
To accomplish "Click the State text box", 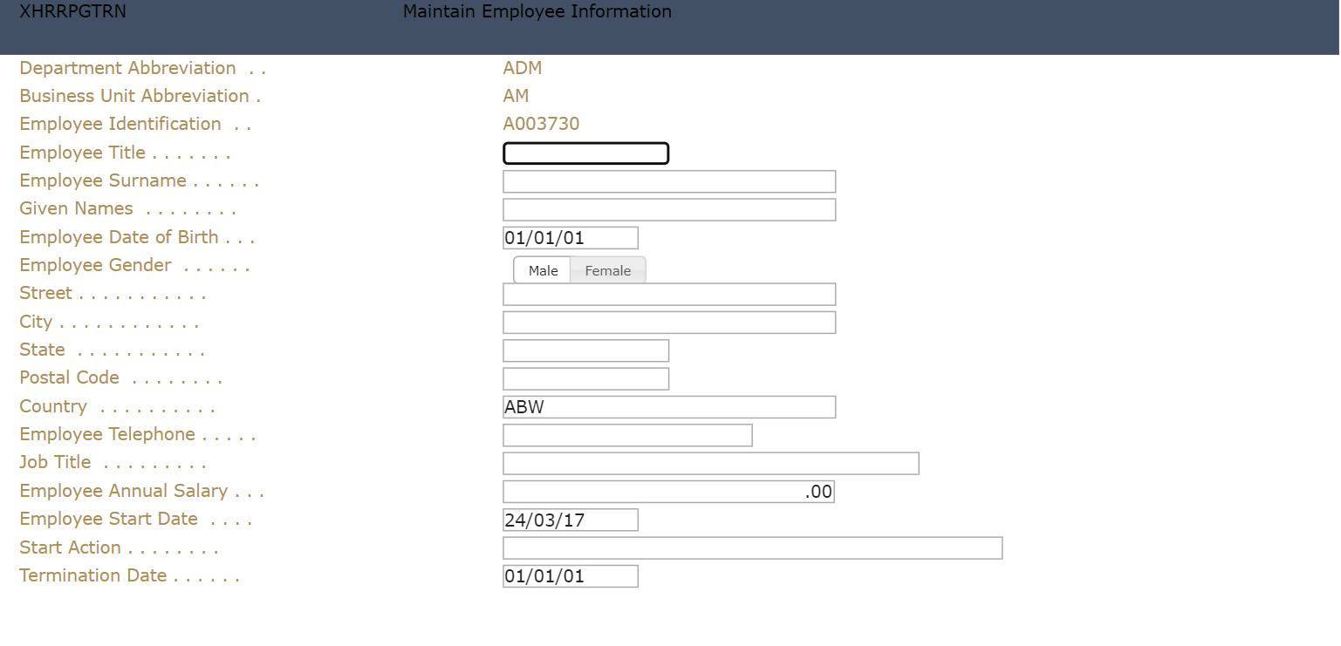I will (x=585, y=350).
